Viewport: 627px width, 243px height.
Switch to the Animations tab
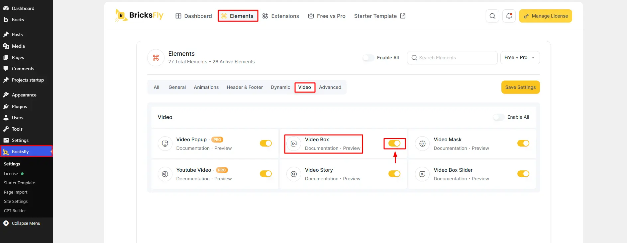click(206, 87)
